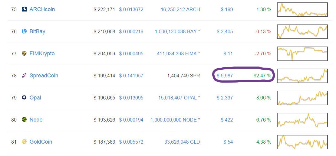Click Node volume $ 422

coord(227,120)
